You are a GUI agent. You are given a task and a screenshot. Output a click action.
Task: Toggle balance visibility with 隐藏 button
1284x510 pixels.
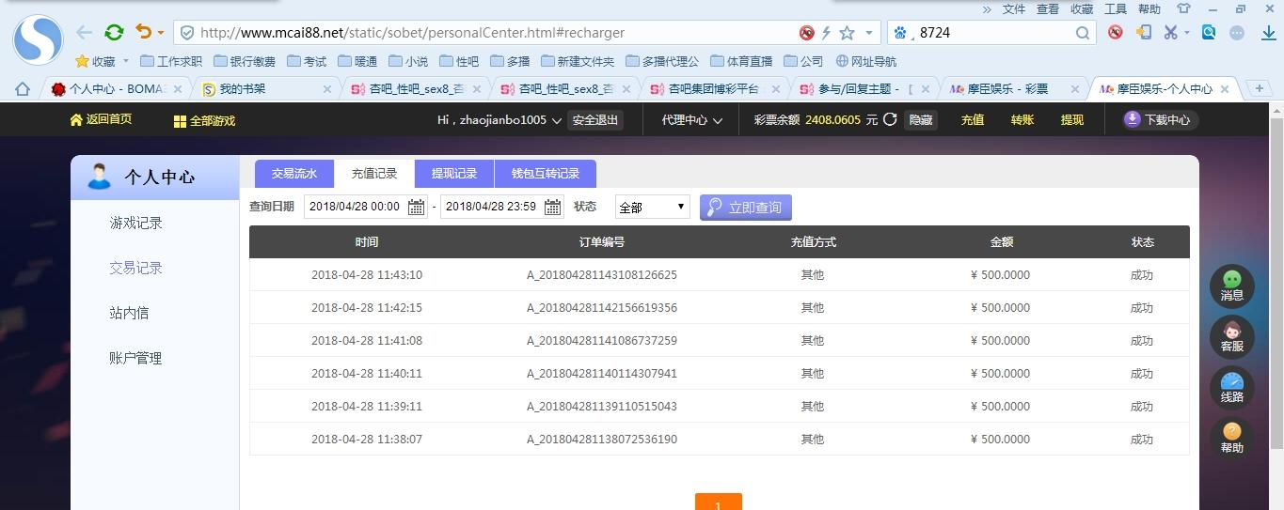click(920, 120)
